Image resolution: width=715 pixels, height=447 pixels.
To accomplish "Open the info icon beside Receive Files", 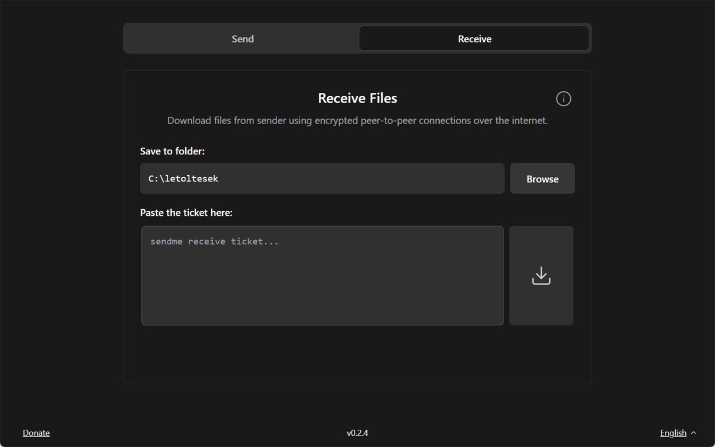I will pyautogui.click(x=563, y=99).
